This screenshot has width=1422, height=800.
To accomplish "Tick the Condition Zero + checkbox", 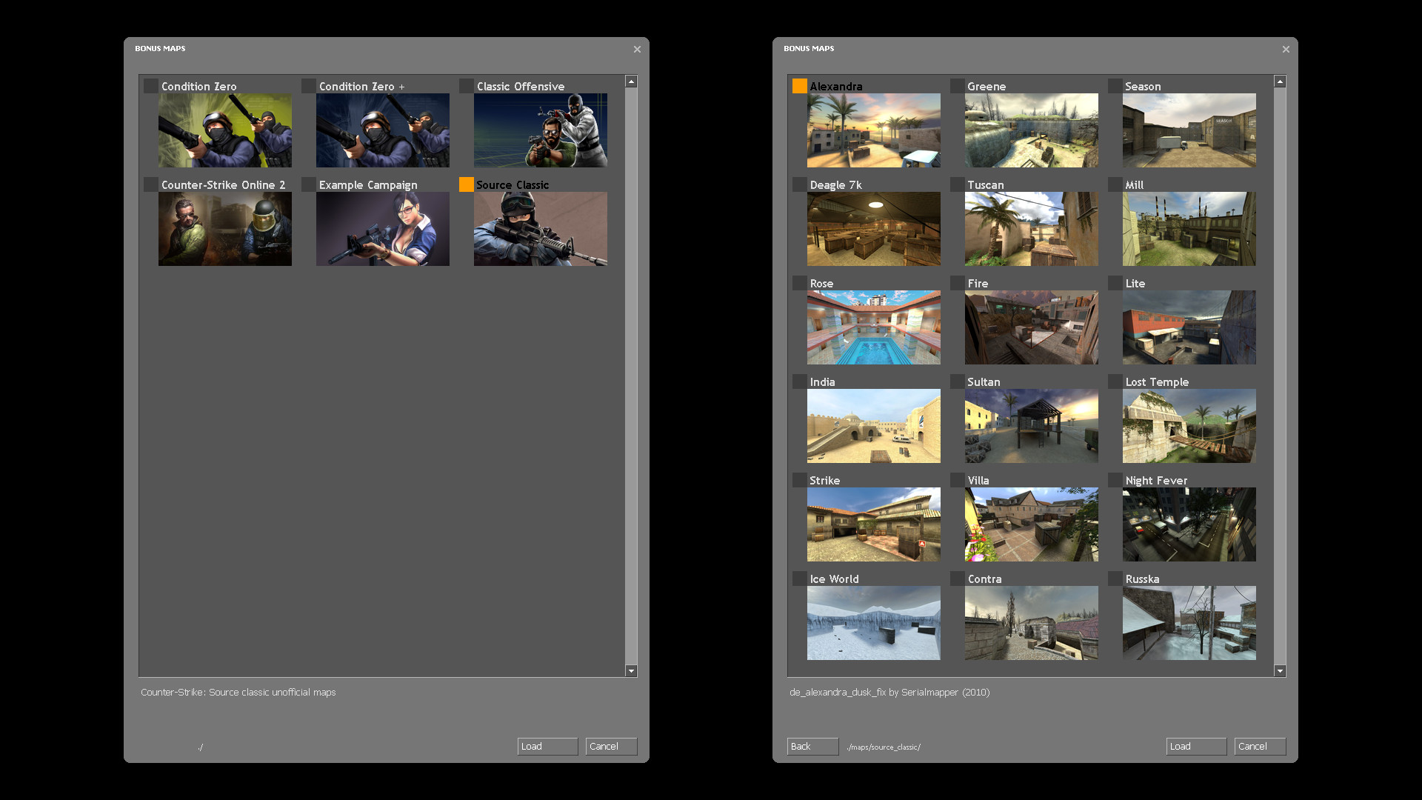I will pyautogui.click(x=309, y=86).
